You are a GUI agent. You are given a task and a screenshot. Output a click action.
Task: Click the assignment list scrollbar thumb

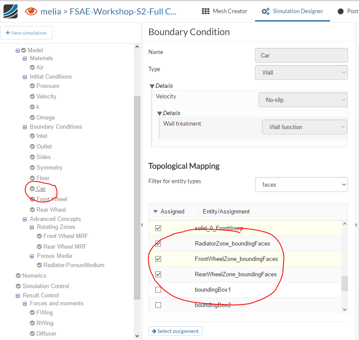click(345, 284)
